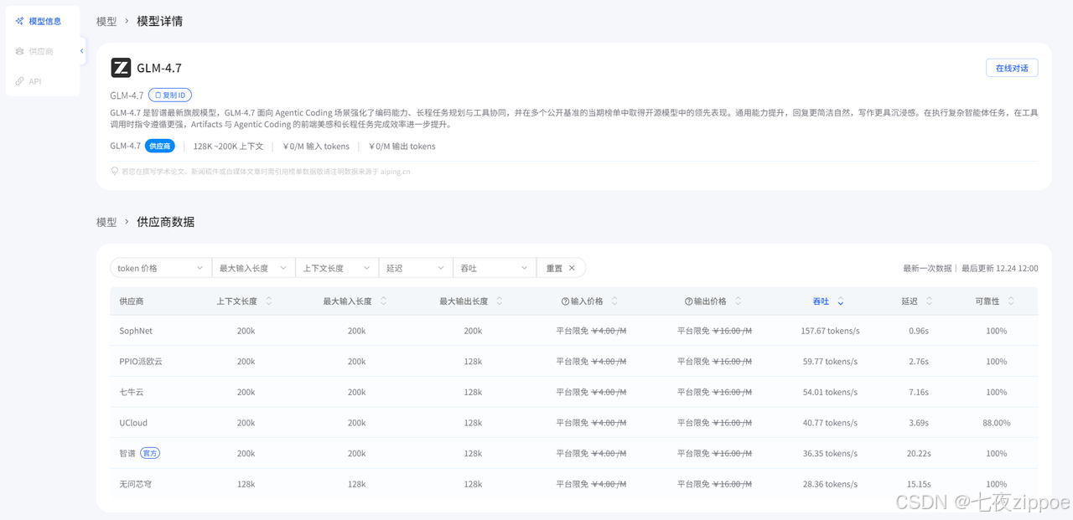Select the SophNet provider row name
Viewport: 1073px width, 520px height.
[136, 331]
